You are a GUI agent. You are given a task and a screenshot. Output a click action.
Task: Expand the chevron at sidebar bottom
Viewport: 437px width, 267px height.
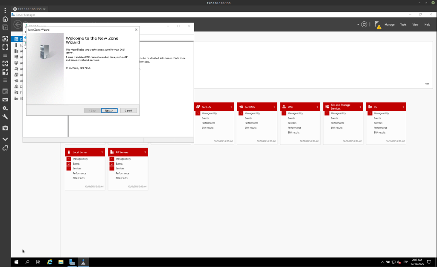(5, 139)
